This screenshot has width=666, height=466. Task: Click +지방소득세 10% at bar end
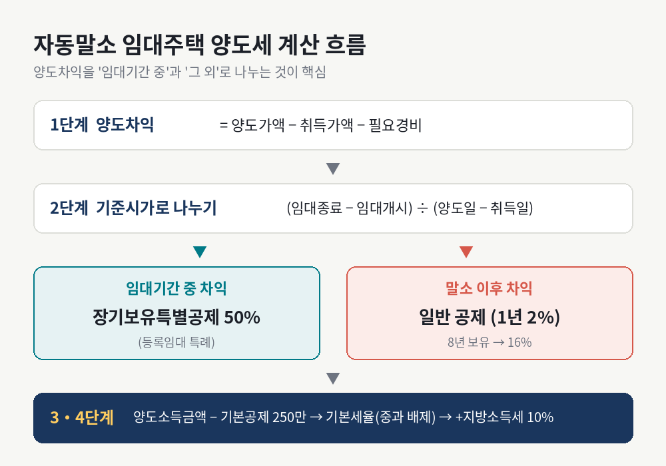504,417
